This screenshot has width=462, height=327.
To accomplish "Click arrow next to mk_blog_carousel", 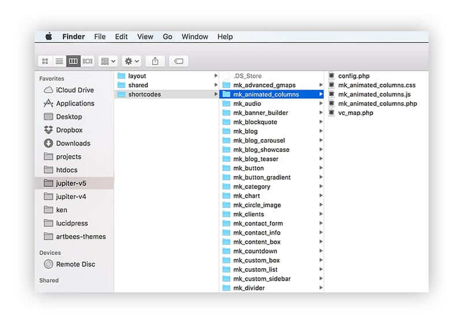I will pyautogui.click(x=321, y=140).
